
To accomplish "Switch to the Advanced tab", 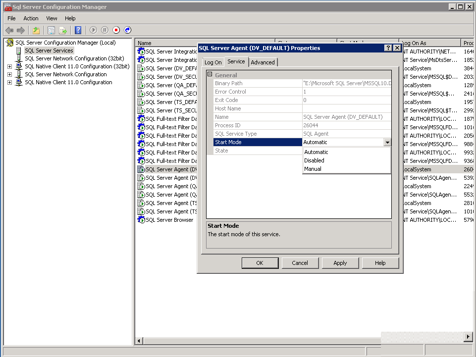I will (263, 62).
